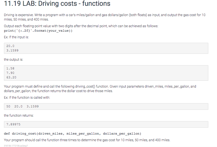Viewport: 217px width, 147px height.
Task: Click the lab title heading
Action: (x=57, y=4)
